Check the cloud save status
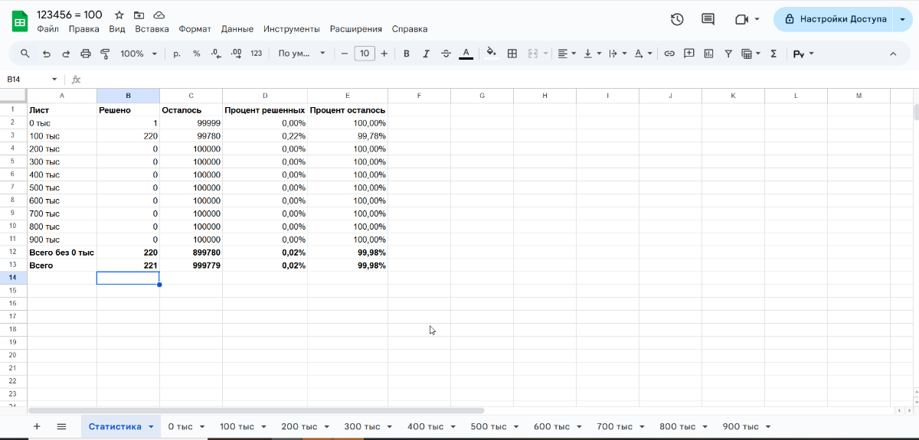This screenshot has height=440, width=919. click(159, 15)
